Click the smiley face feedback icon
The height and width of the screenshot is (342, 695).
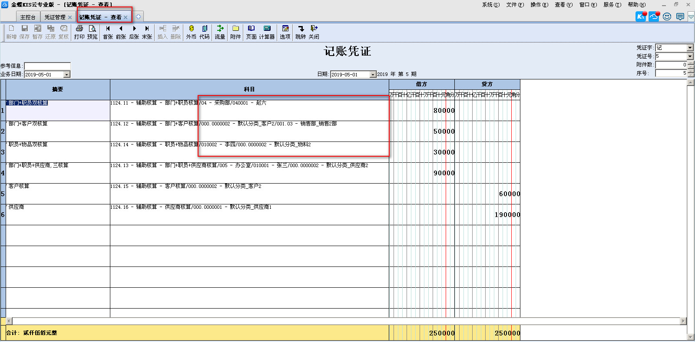pyautogui.click(x=667, y=16)
